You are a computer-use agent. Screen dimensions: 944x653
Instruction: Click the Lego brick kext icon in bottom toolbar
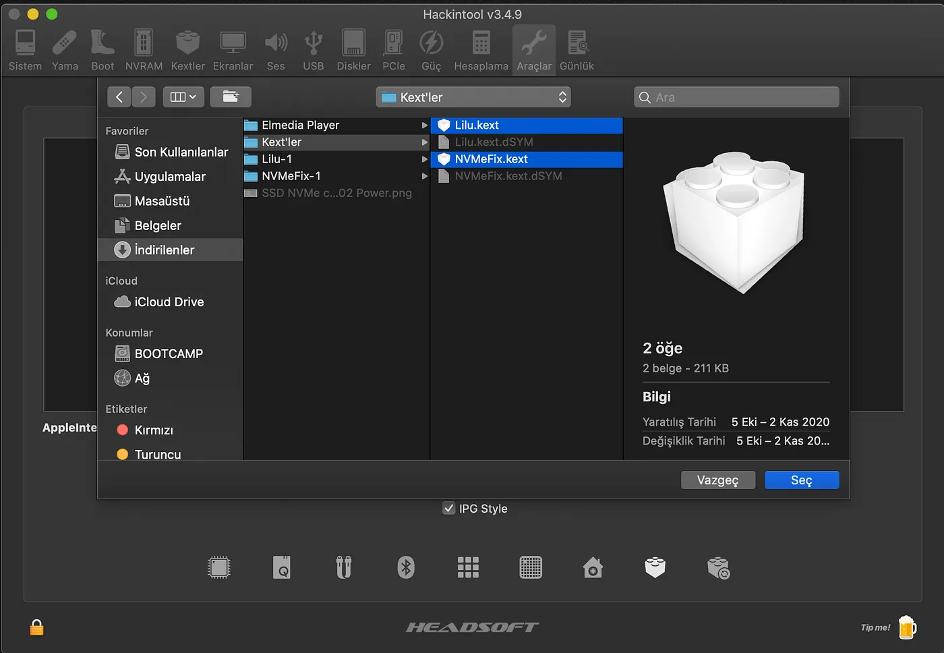[x=655, y=567]
